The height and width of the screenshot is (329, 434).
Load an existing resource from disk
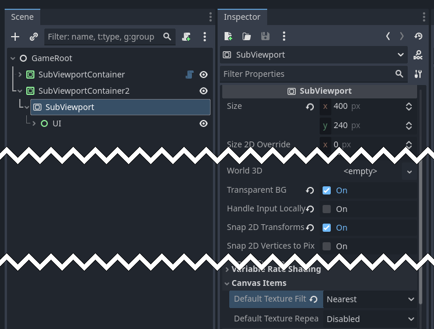click(246, 36)
